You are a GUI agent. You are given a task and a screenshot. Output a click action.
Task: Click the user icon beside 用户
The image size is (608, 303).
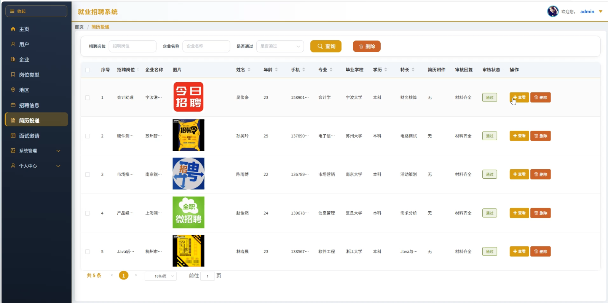tap(13, 44)
